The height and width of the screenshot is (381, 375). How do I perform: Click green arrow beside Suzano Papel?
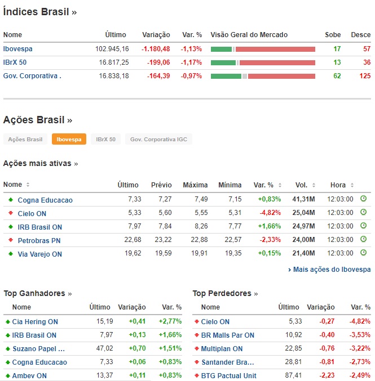8,349
